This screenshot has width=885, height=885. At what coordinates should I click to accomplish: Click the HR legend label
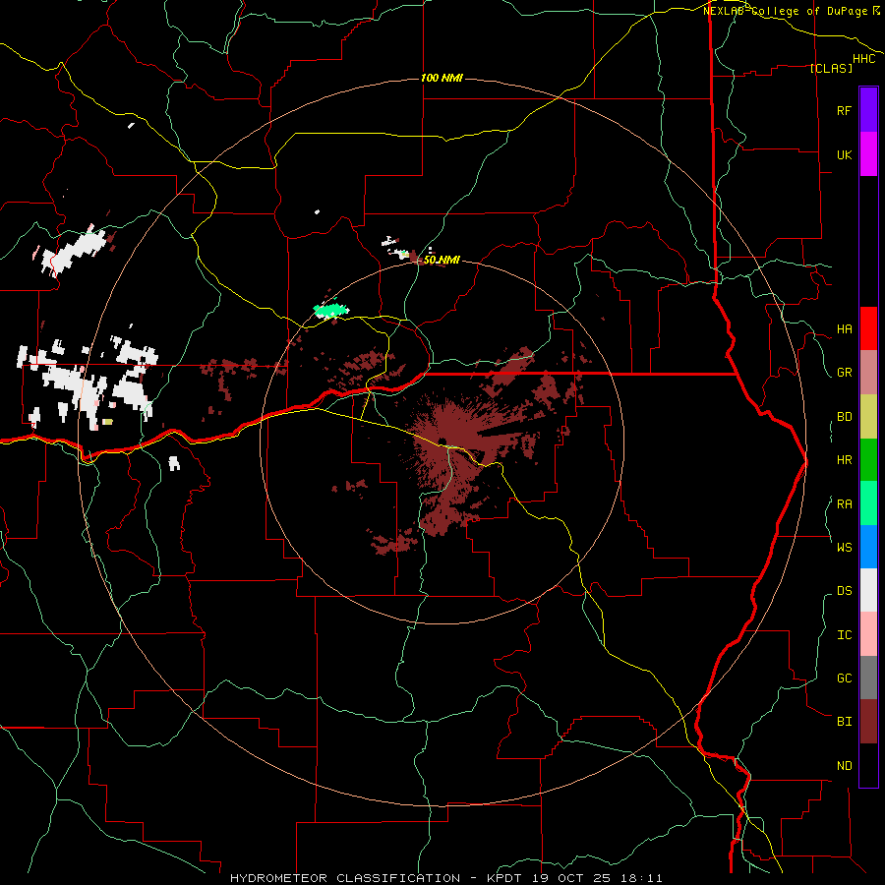[x=844, y=460]
